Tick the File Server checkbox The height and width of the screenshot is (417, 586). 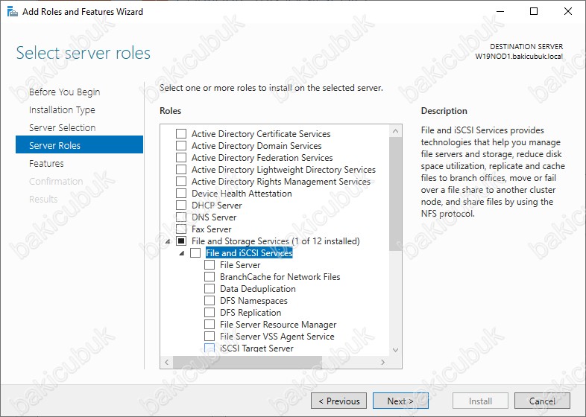coord(209,265)
